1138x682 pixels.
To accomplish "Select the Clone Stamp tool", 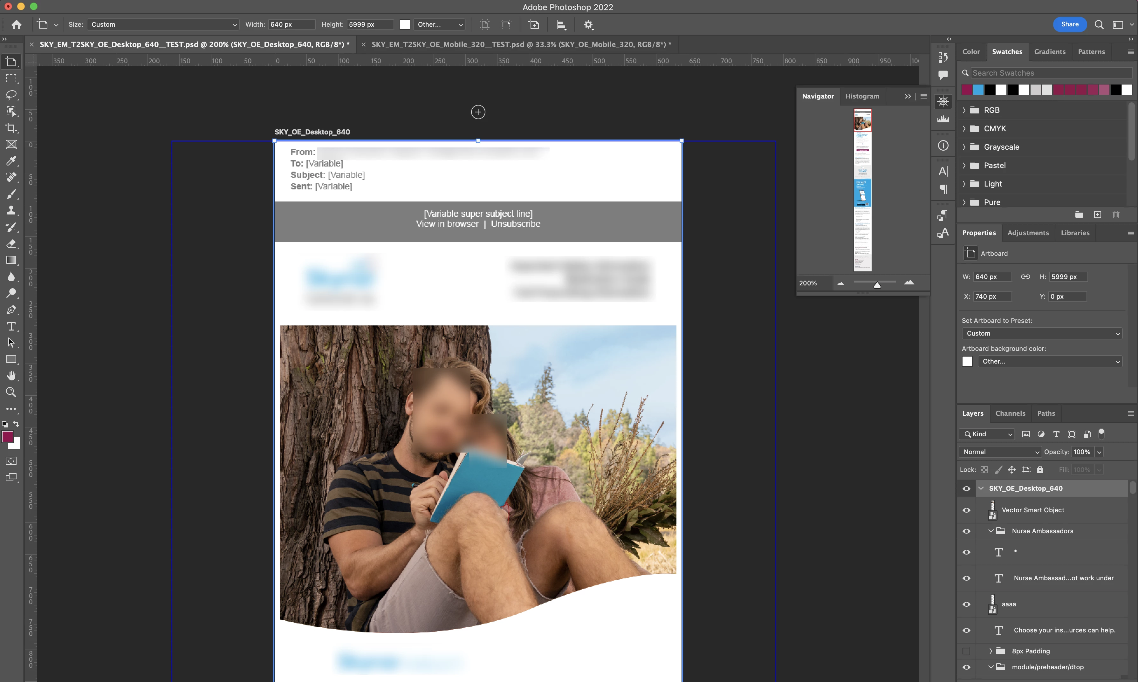I will pyautogui.click(x=11, y=210).
